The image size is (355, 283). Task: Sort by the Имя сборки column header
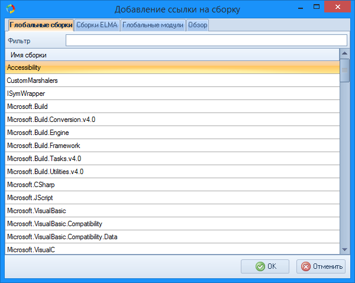(172, 55)
